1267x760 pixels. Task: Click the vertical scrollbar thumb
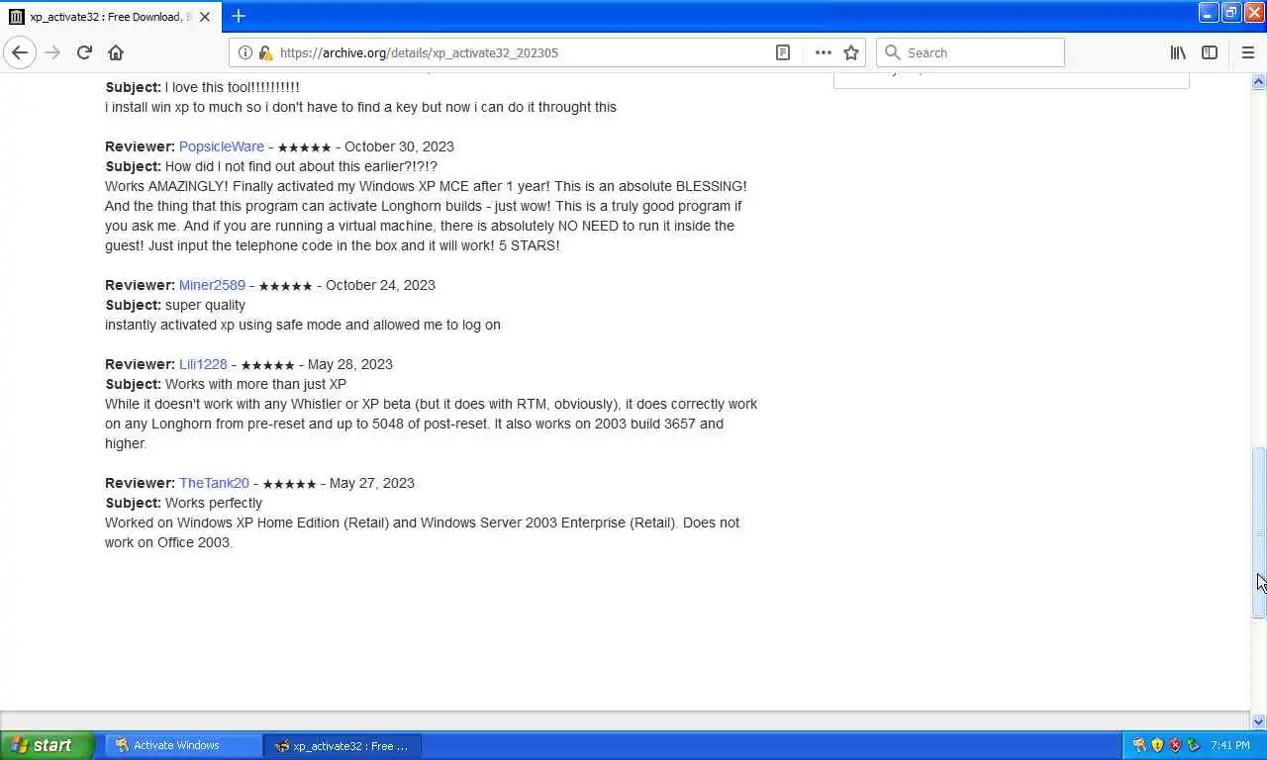pos(1259,532)
